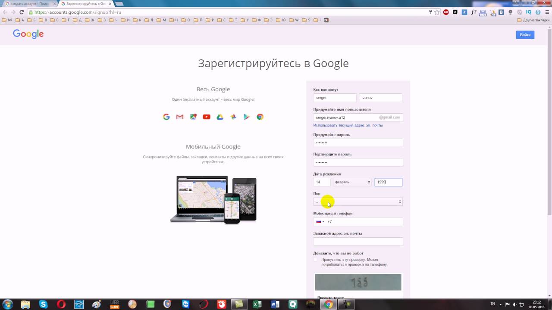The width and height of the screenshot is (552, 310).
Task: Click the birth day field showing 14
Action: click(322, 182)
